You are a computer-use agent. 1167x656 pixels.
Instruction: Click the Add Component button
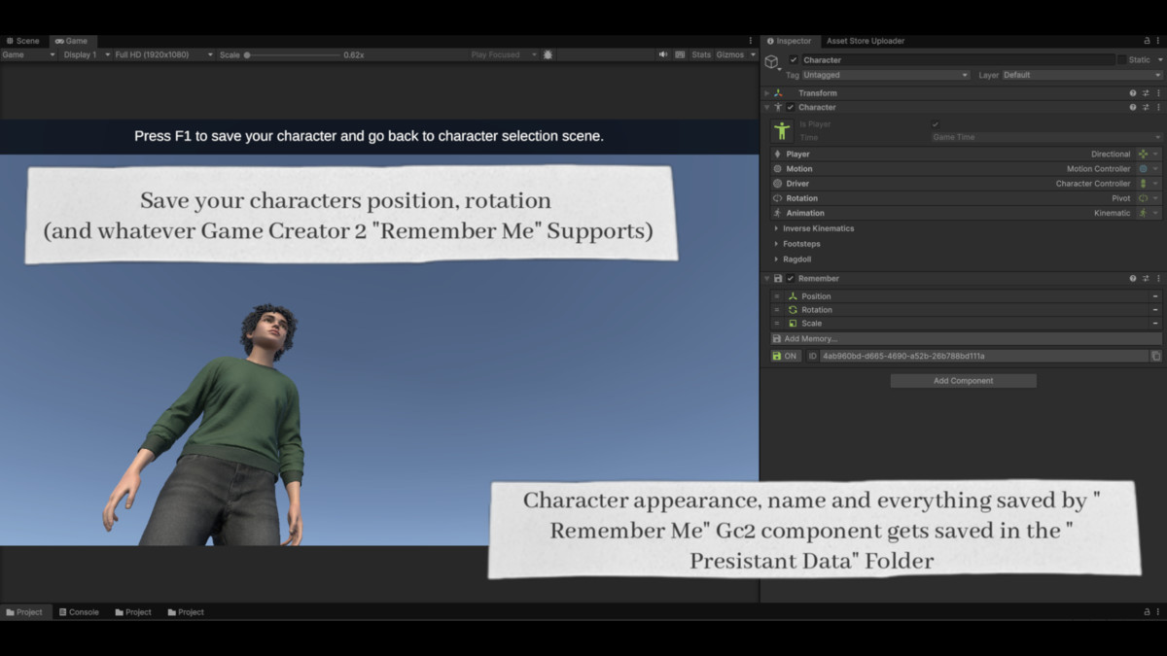point(963,380)
